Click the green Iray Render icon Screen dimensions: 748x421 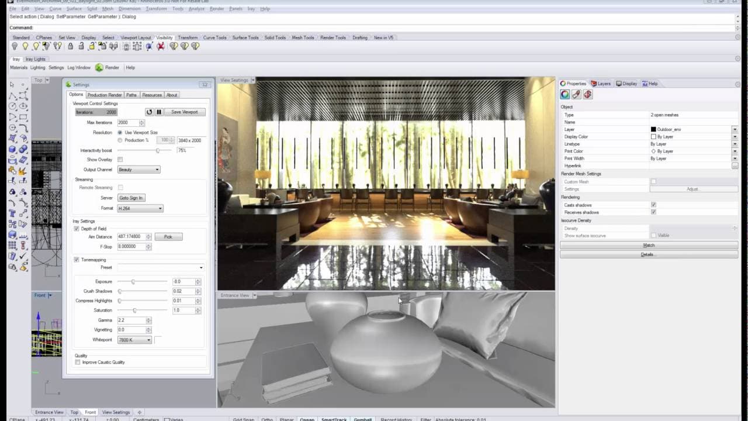click(x=99, y=67)
